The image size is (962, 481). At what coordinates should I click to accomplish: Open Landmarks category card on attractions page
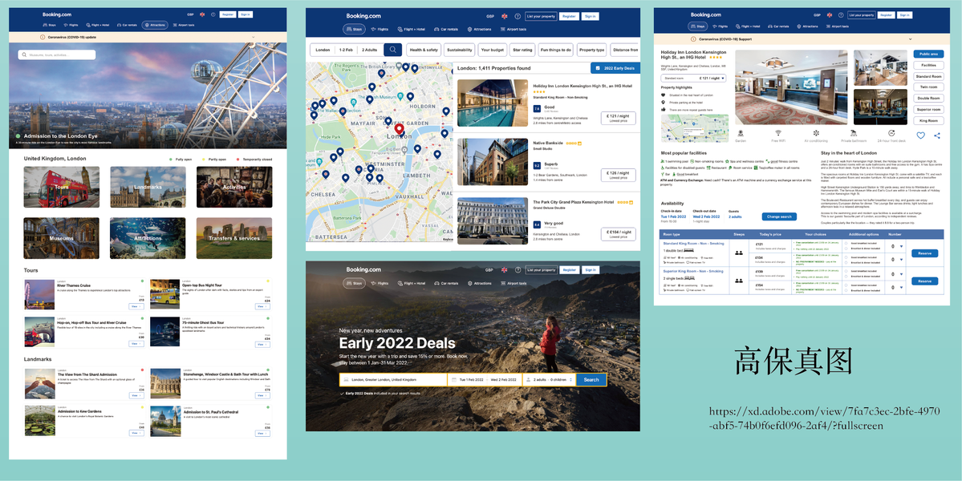148,187
